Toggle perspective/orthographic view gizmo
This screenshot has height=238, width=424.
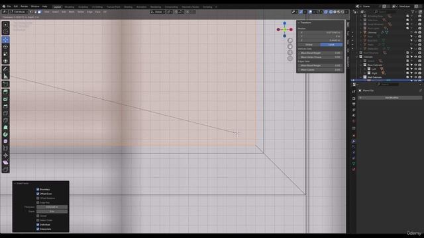[x=290, y=58]
